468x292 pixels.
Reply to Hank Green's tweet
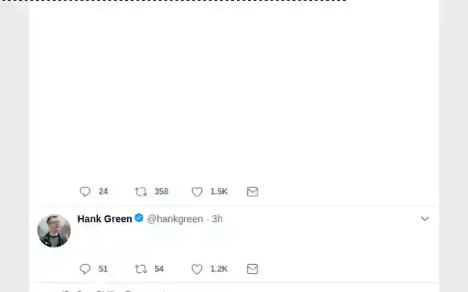tap(85, 269)
